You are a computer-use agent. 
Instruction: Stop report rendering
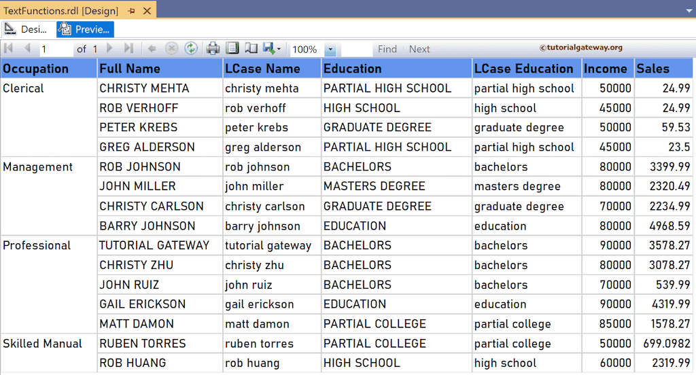[171, 48]
